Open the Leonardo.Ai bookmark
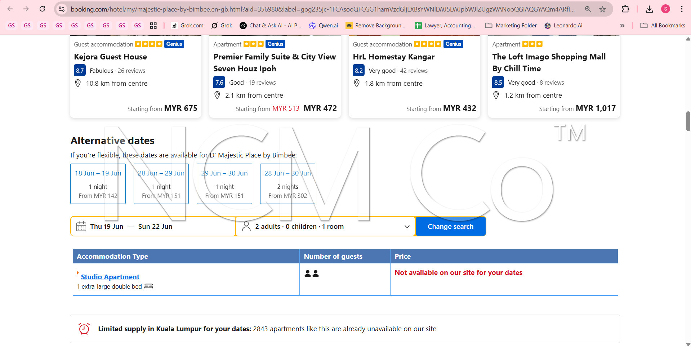Viewport: 691px width, 347px height. (x=563, y=26)
